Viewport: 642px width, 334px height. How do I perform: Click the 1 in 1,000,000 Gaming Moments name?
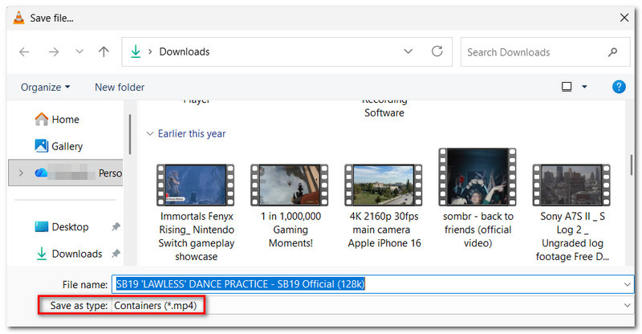pyautogui.click(x=291, y=230)
